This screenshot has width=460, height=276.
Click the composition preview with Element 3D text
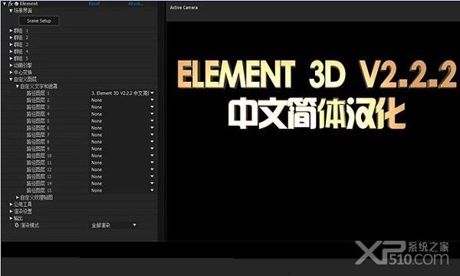pos(313,131)
